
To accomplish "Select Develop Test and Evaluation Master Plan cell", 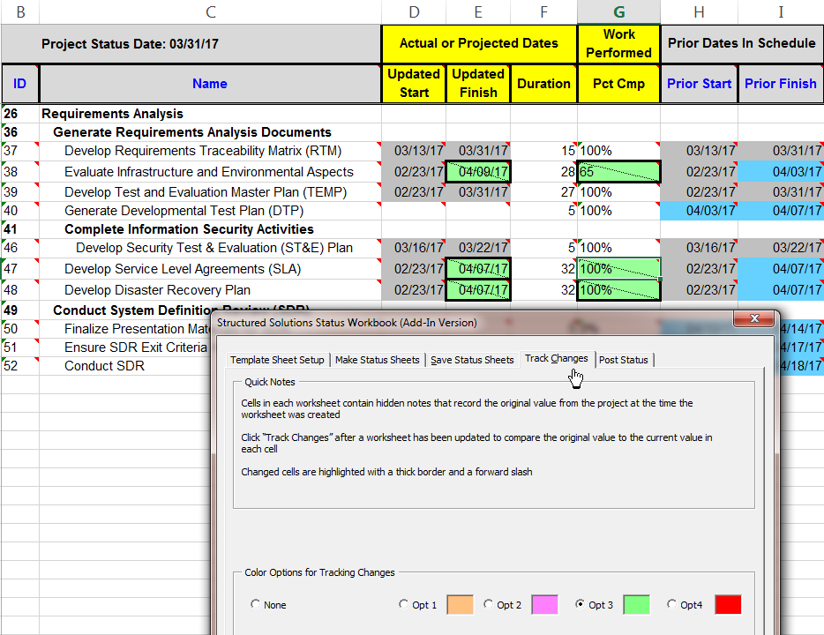I will click(x=210, y=192).
